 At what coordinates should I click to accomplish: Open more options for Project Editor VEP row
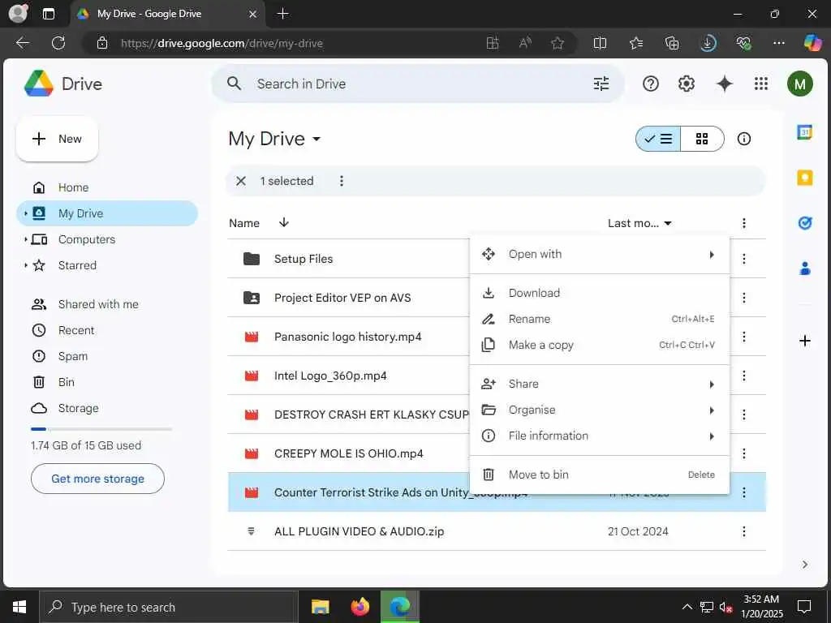tap(743, 298)
